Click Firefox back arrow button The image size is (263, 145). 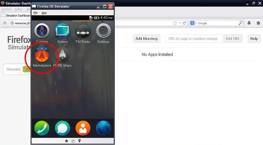[5, 23]
